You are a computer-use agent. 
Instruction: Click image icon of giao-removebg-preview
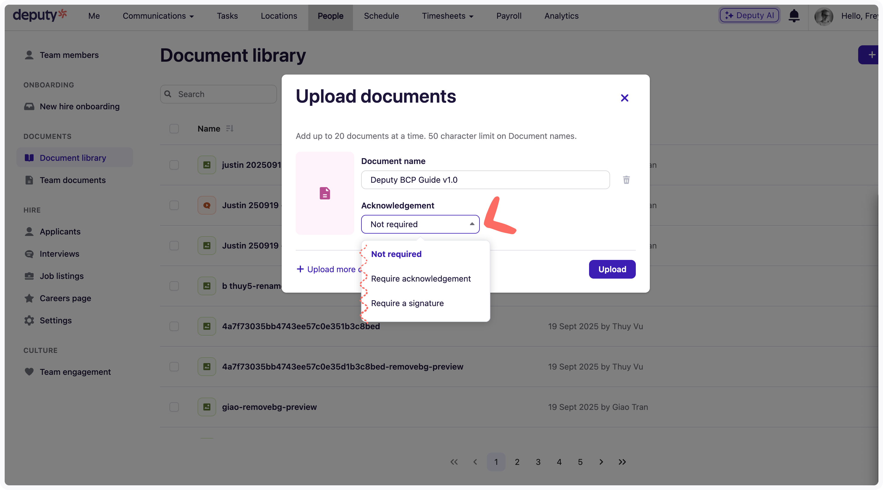pyautogui.click(x=207, y=407)
